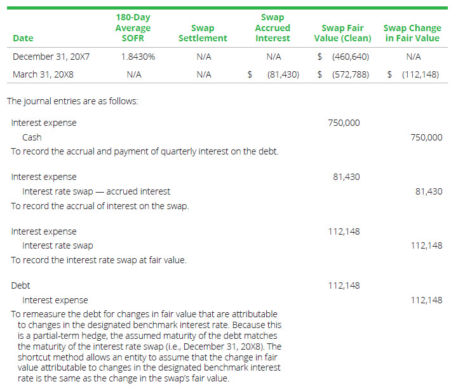The width and height of the screenshot is (451, 391).
Task: Click the December 31, 20X7 row date
Action: pyautogui.click(x=51, y=57)
